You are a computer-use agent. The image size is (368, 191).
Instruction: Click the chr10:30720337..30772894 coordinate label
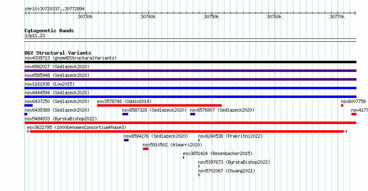pos(55,9)
